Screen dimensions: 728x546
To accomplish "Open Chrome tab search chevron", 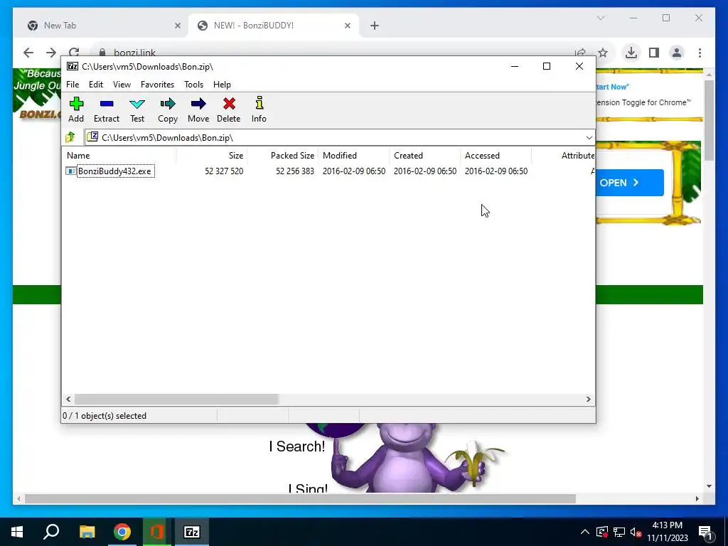I will (600, 18).
